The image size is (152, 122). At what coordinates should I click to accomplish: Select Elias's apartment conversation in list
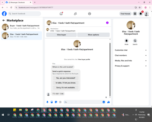(x=21, y=36)
